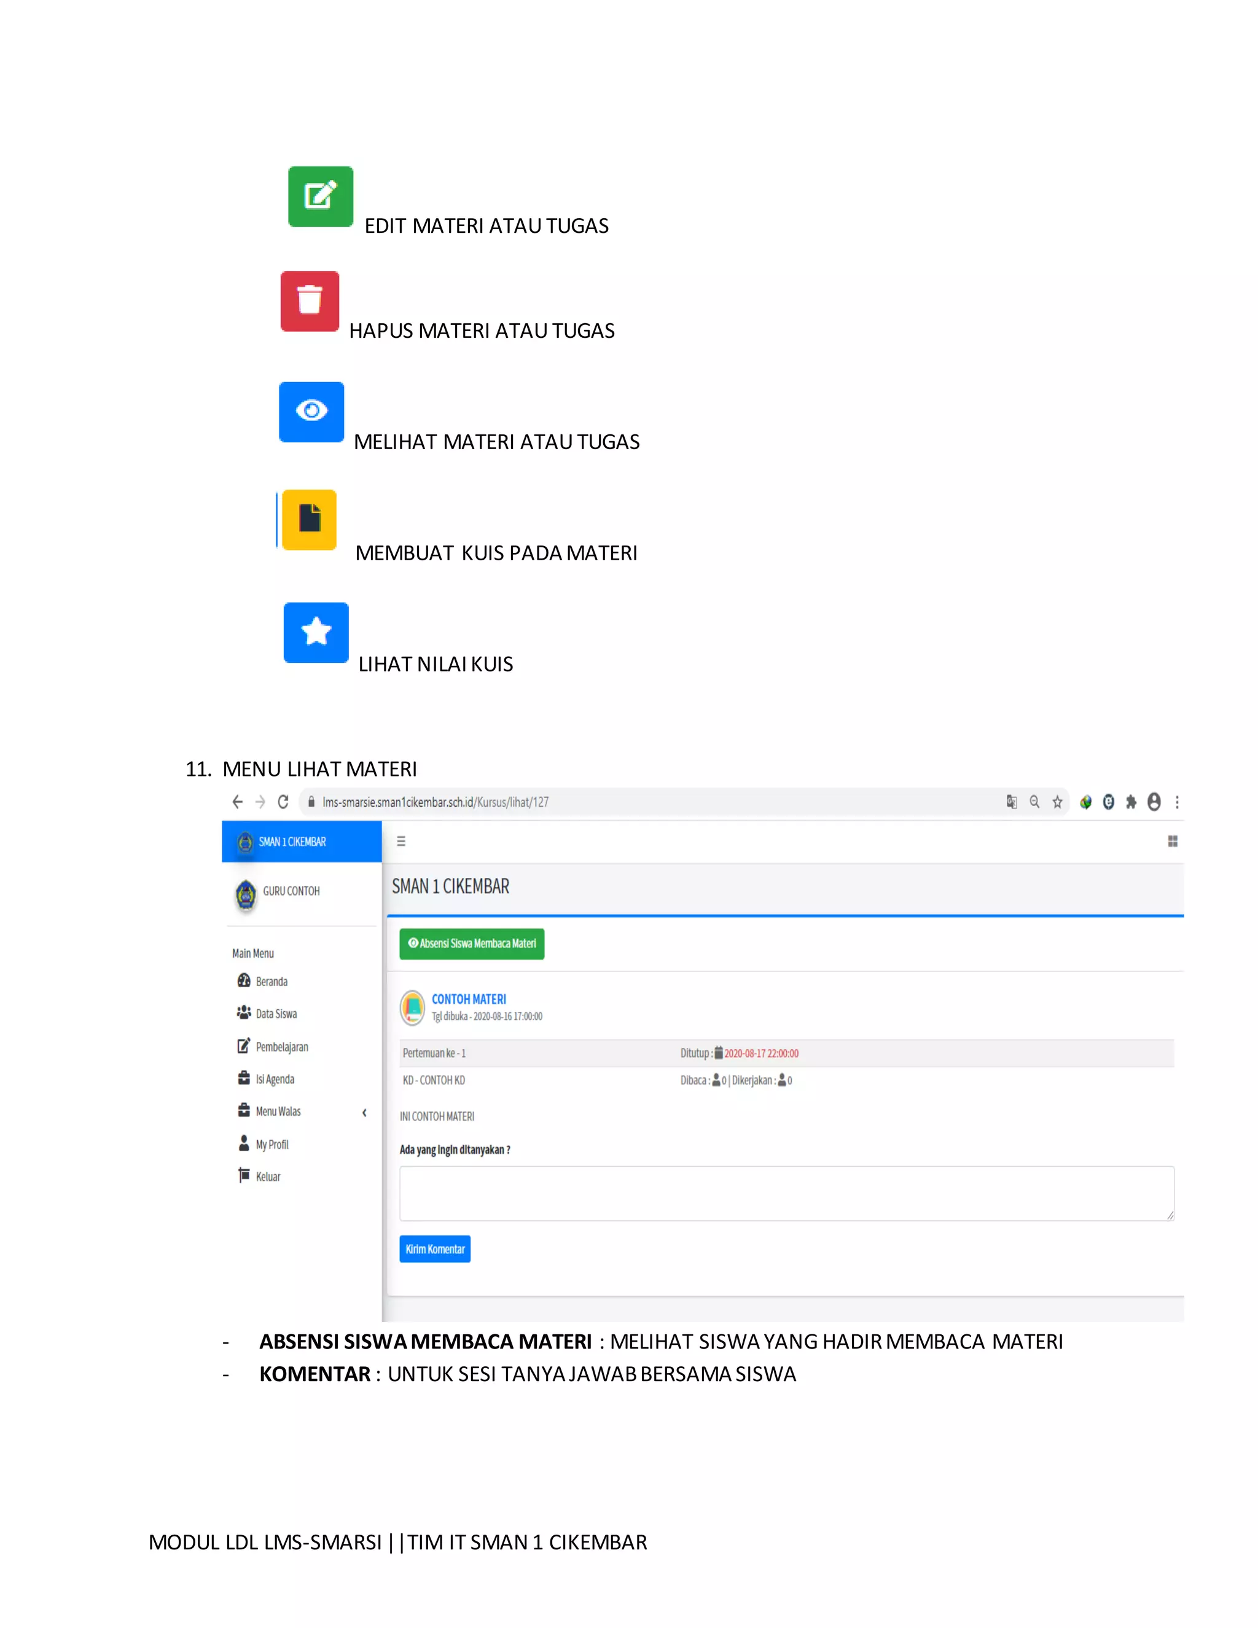Click the browser address bar URL
The height and width of the screenshot is (1628, 1258).
click(436, 802)
